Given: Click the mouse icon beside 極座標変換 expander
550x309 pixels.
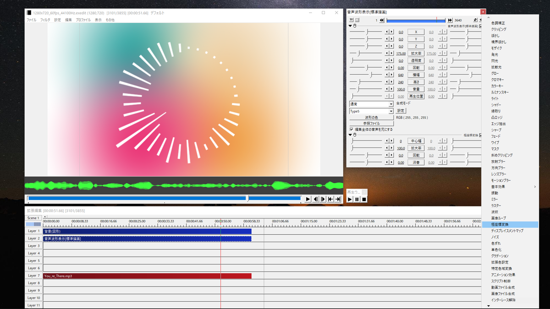Looking at the screenshot, I should pyautogui.click(x=355, y=135).
